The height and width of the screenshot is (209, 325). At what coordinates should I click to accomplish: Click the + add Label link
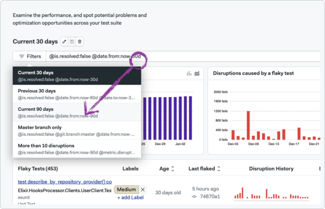coord(130,197)
